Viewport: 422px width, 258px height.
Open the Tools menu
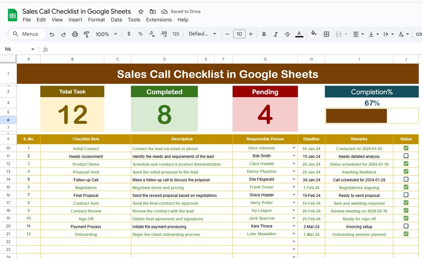pyautogui.click(x=134, y=20)
